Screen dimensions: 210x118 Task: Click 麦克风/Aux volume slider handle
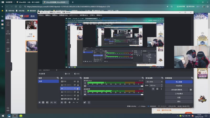pos(142,86)
